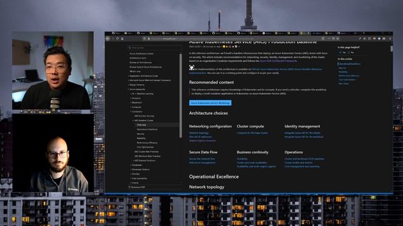Expand AI + Machine Learning node
The image size is (403, 226).
131,94
